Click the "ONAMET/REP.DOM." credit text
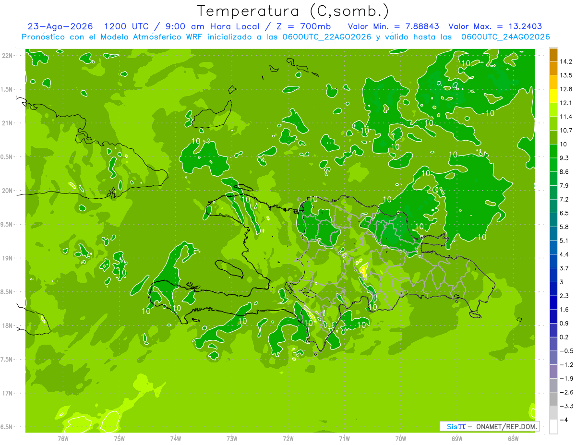Screen dimensions: 576x445 [x=506, y=426]
